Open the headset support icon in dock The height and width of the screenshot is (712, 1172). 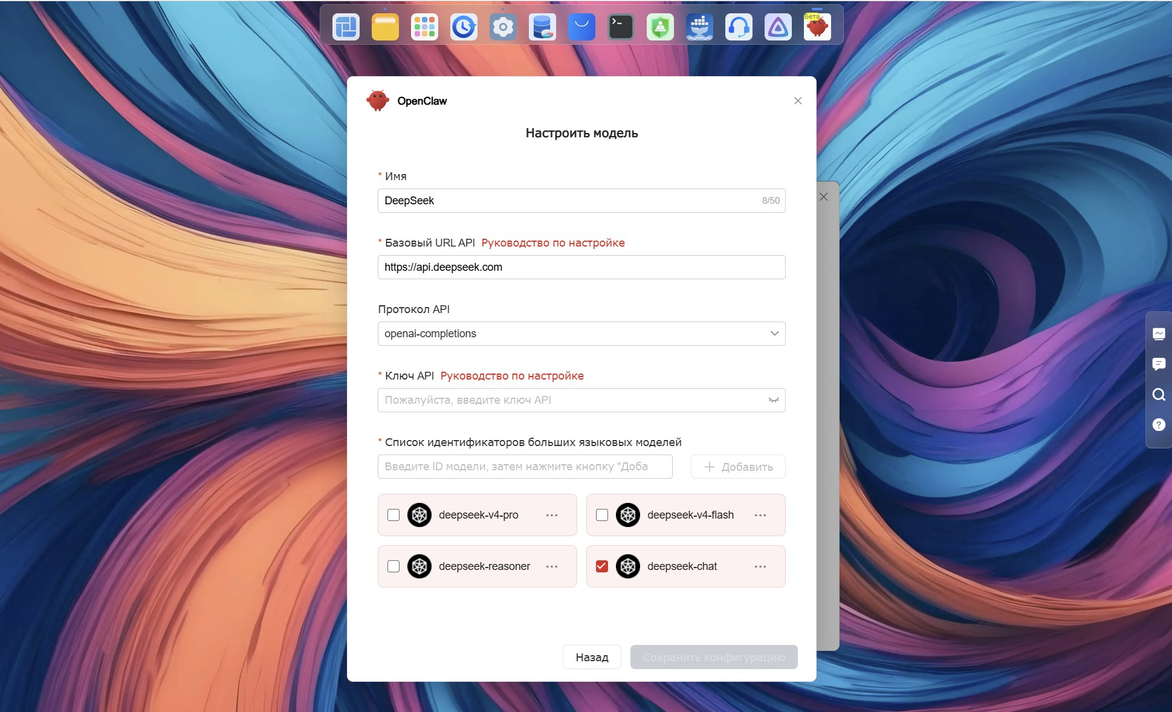click(x=739, y=27)
